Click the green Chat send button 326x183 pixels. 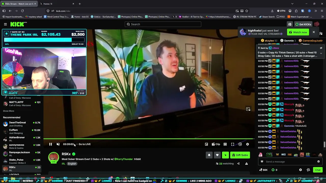coord(318,170)
